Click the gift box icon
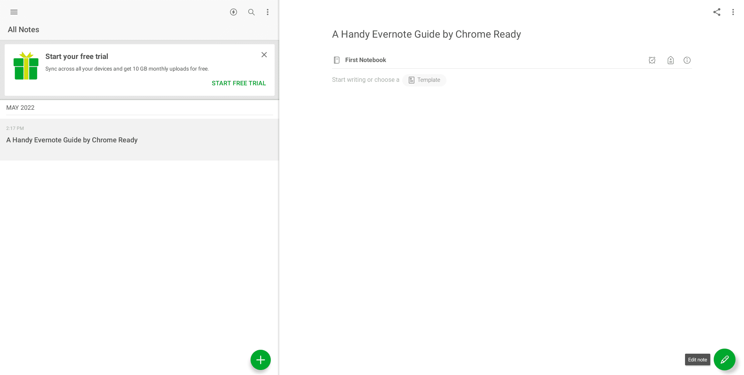 pyautogui.click(x=26, y=66)
